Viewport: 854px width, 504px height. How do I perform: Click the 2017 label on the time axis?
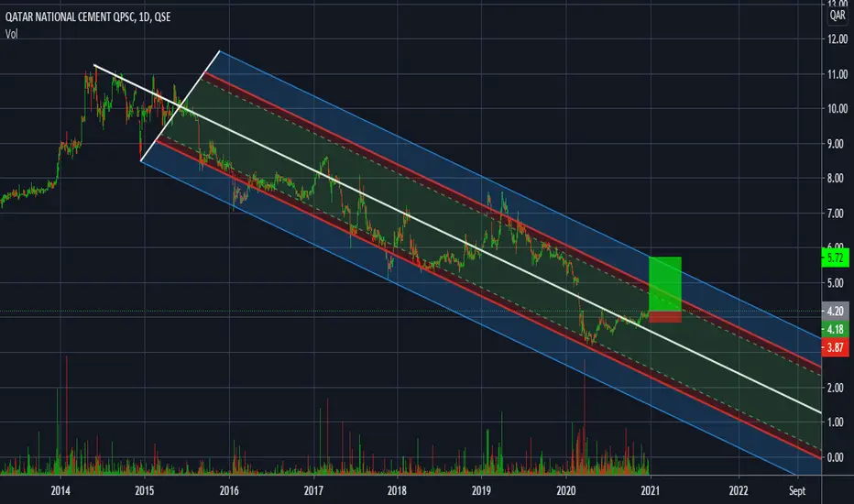click(x=313, y=490)
